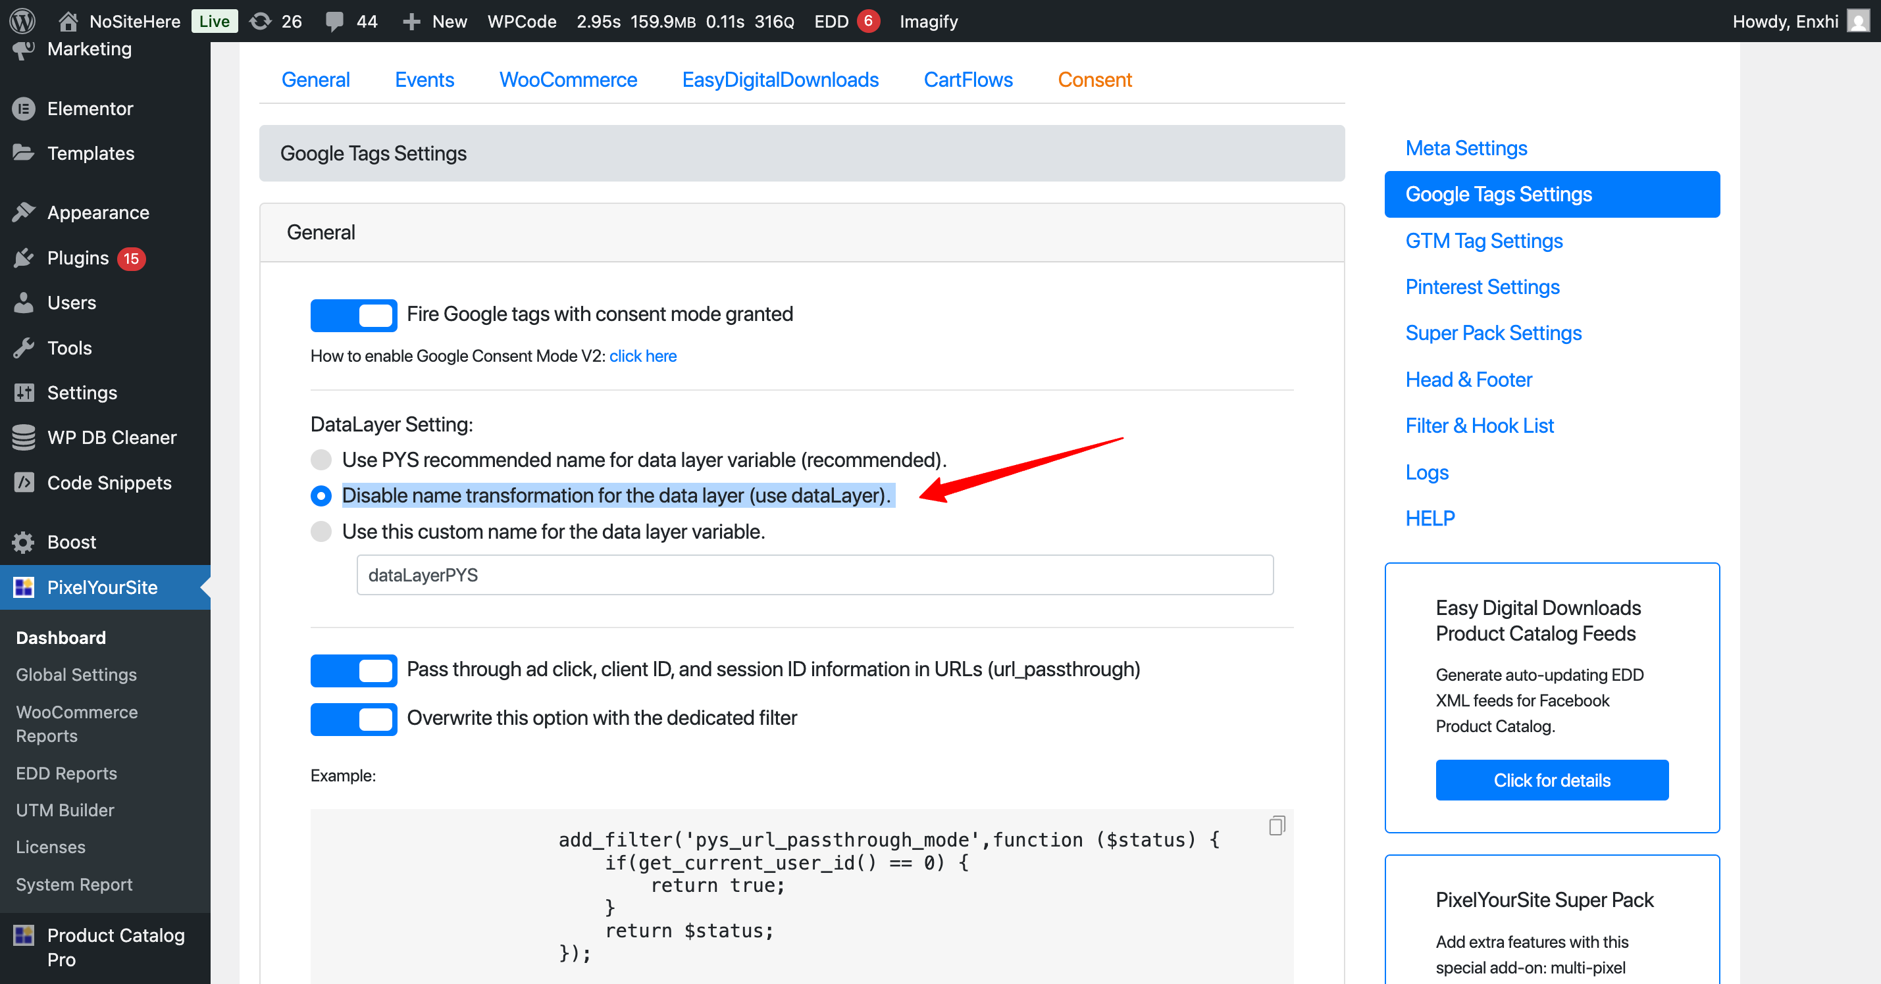
Task: Open the comments bubble icon showing 44
Action: (334, 21)
